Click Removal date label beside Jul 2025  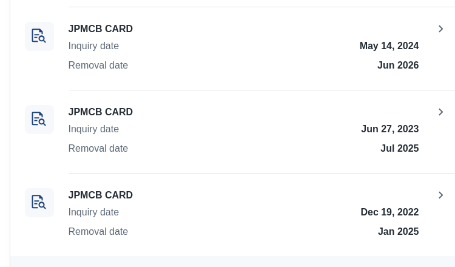tap(98, 148)
